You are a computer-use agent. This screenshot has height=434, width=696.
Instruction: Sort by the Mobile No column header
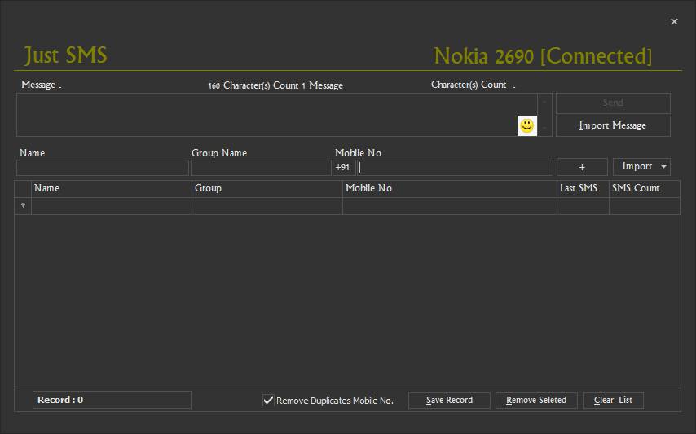click(450, 188)
